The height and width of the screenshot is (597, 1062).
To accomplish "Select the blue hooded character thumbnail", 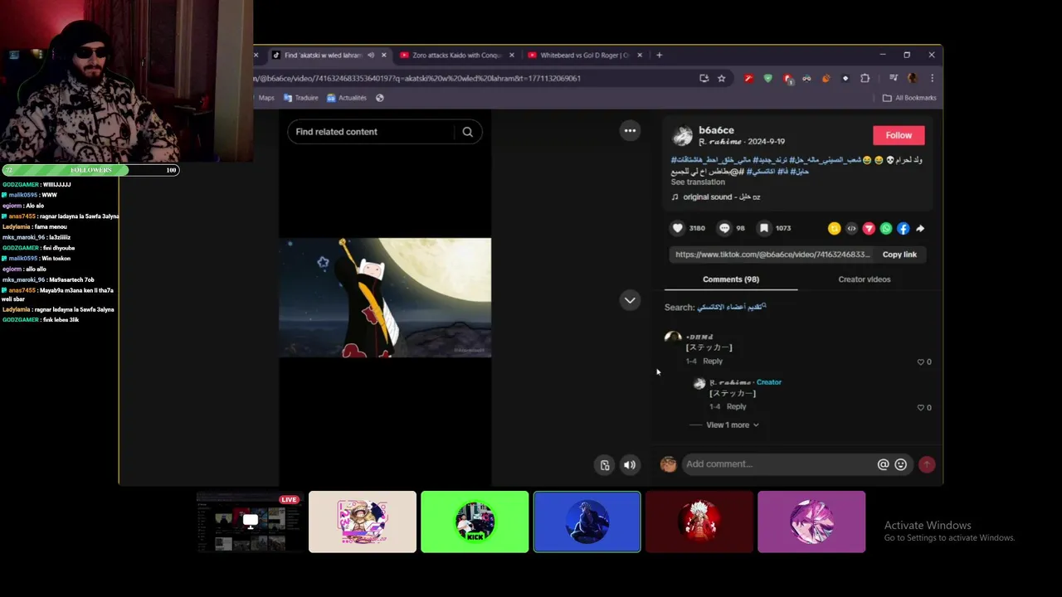I will (587, 522).
